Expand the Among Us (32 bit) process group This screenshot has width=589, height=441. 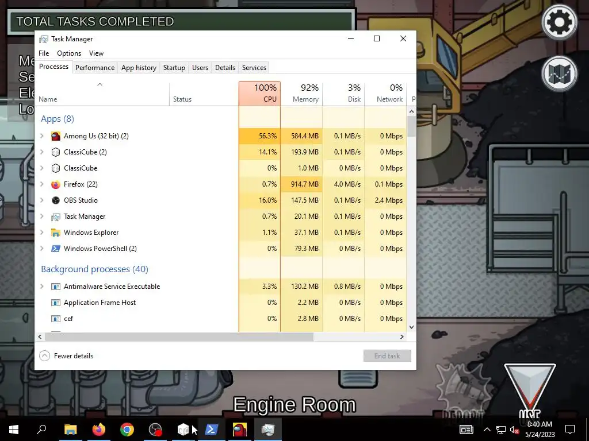[42, 136]
